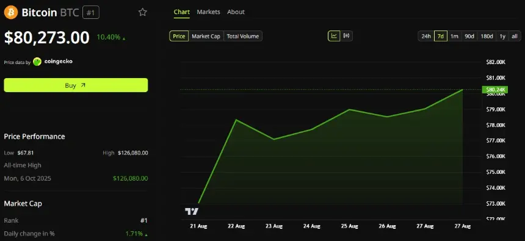Click the green $126,080.00 all-time high value
The image size is (525, 241).
tap(130, 178)
